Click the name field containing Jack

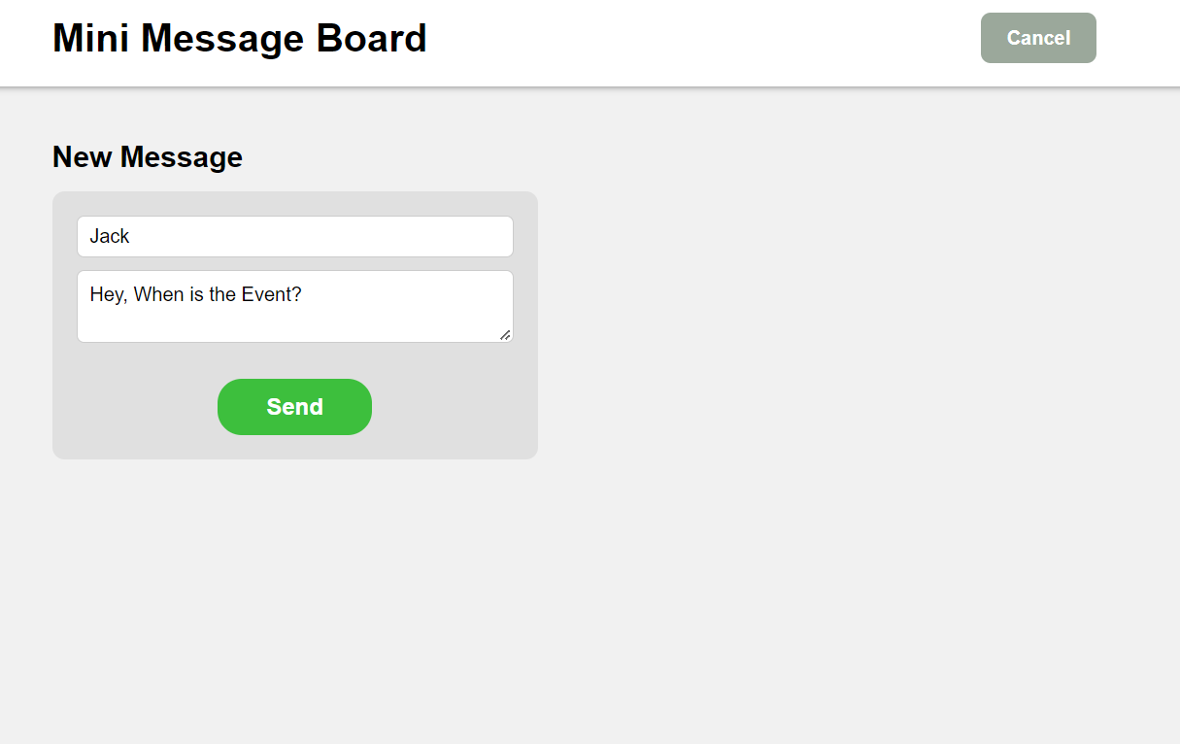pos(294,236)
